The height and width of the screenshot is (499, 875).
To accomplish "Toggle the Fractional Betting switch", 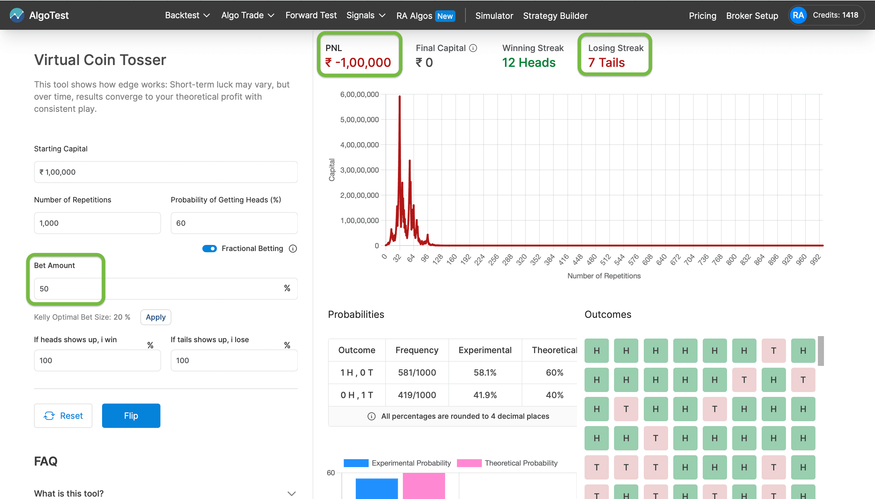I will click(209, 249).
